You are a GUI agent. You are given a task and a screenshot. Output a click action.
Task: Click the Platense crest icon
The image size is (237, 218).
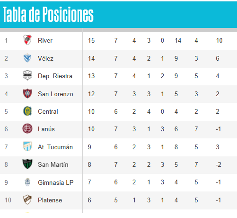27,200
